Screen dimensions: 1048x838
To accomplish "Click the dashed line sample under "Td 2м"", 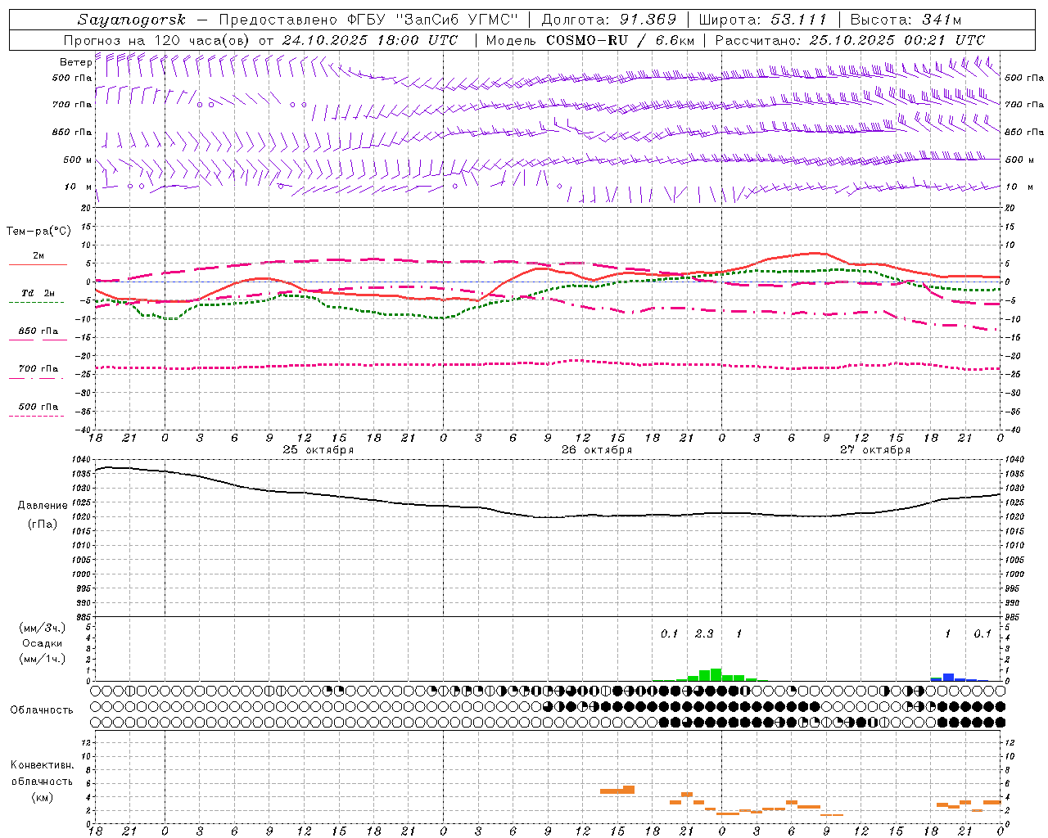I will coord(38,302).
